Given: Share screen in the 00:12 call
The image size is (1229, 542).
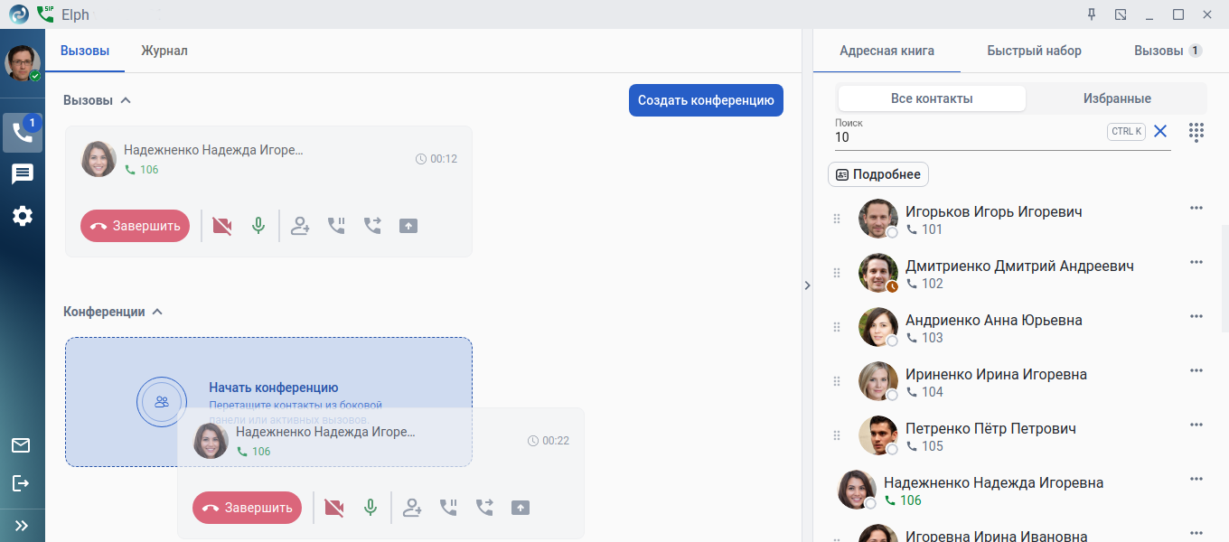Looking at the screenshot, I should point(408,226).
